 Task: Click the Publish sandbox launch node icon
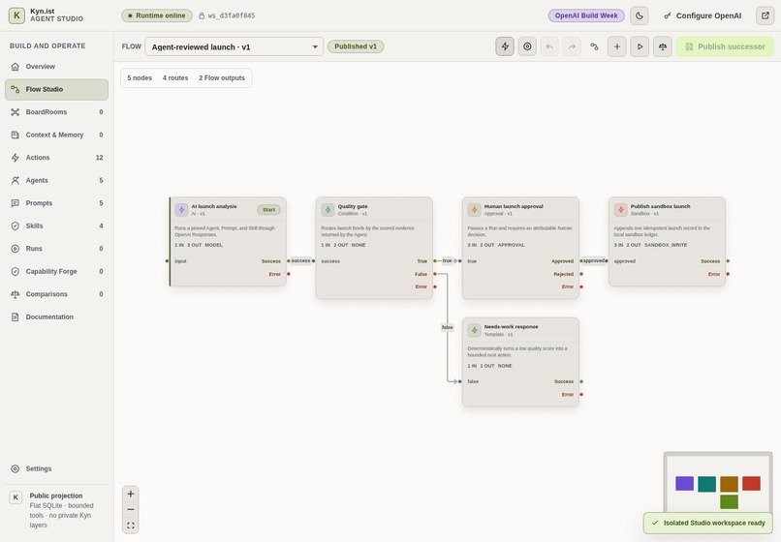(620, 209)
